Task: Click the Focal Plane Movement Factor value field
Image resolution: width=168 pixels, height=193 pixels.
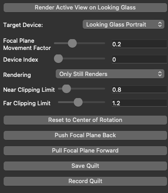Action: [139, 44]
